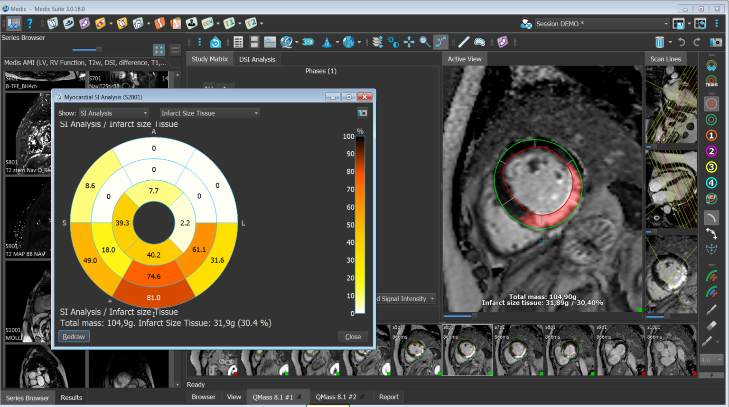Click the Close button in the dialog
The height and width of the screenshot is (407, 729).
pos(353,336)
